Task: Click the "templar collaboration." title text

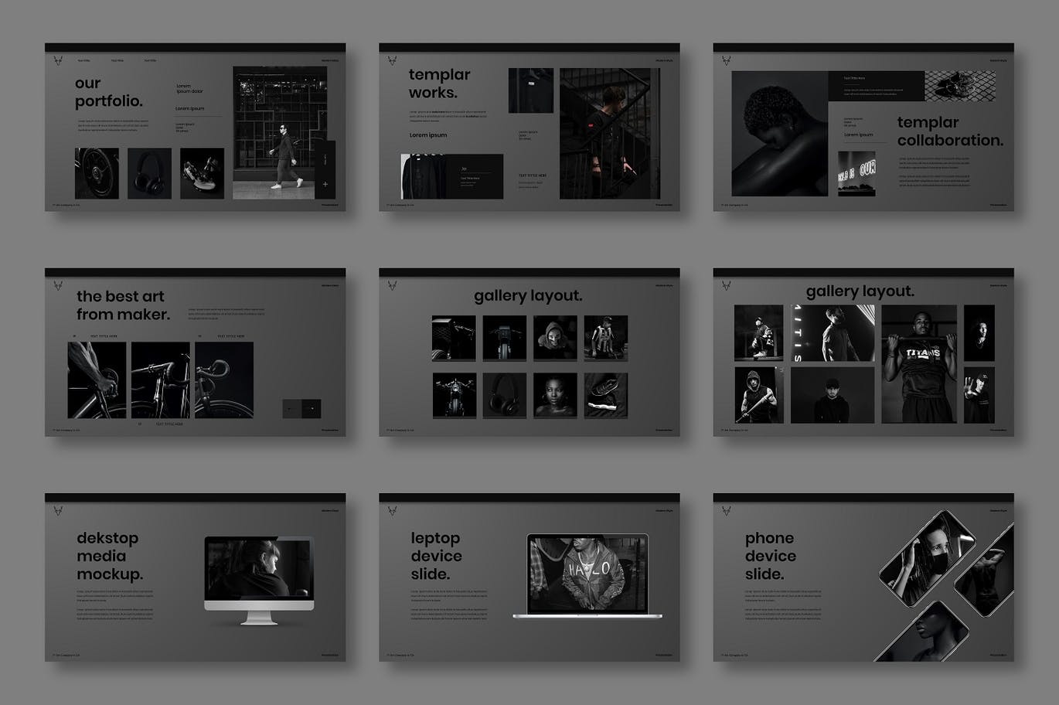Action: pyautogui.click(x=950, y=131)
